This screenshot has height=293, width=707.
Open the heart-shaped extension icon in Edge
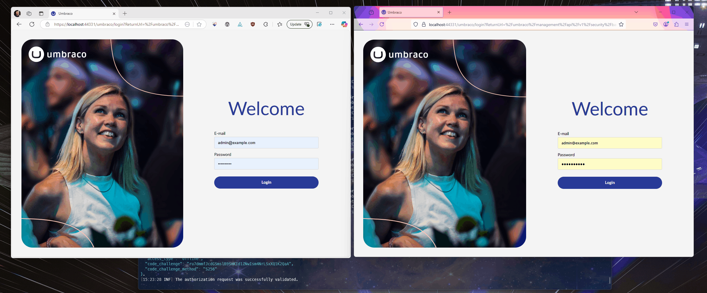(x=215, y=24)
